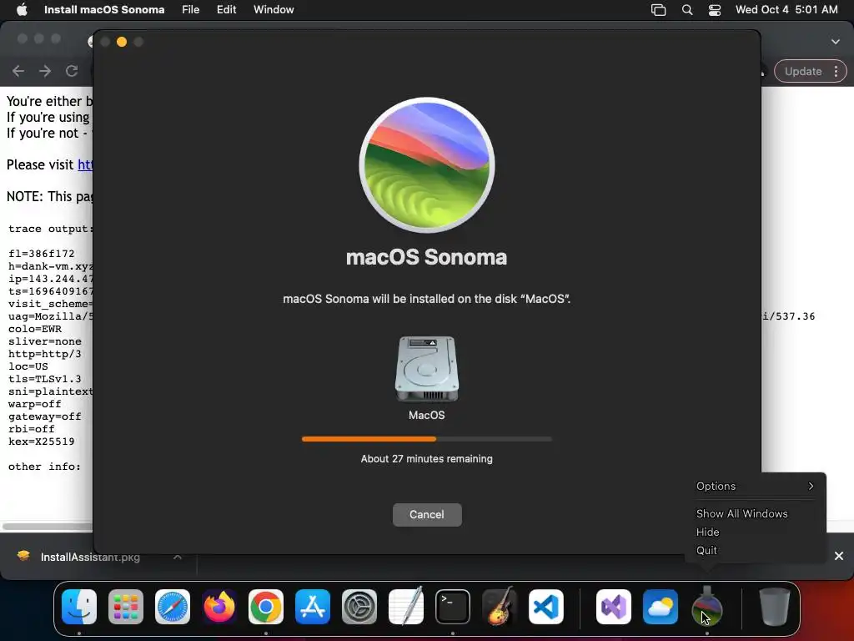
Task: Open the Edit menu
Action: tap(226, 10)
